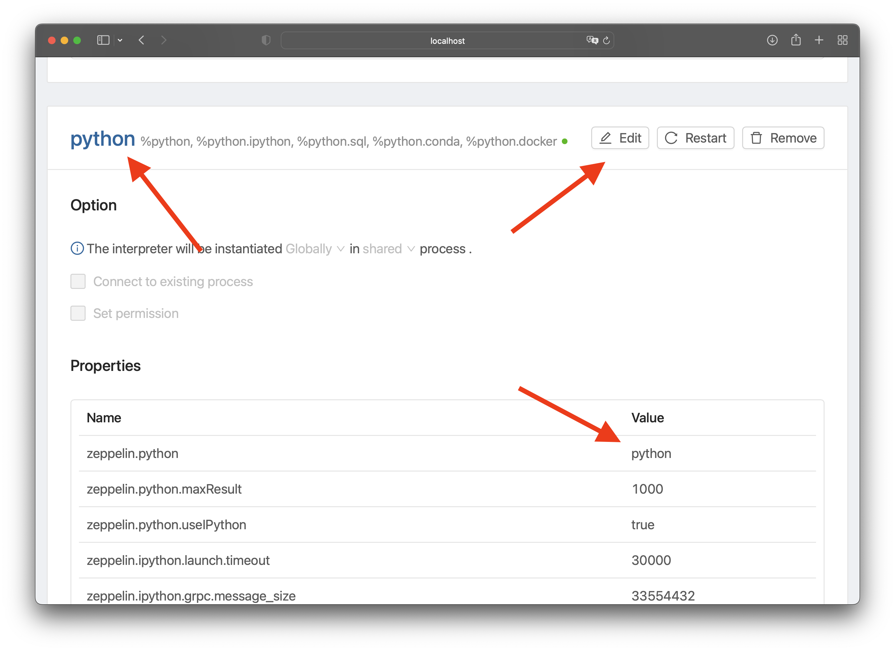This screenshot has height=651, width=895.
Task: Show the tab overview grid
Action: [x=843, y=40]
